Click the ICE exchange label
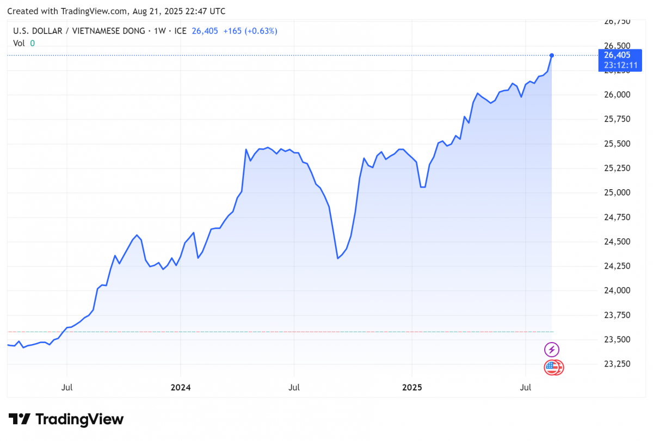The image size is (653, 441). (180, 31)
